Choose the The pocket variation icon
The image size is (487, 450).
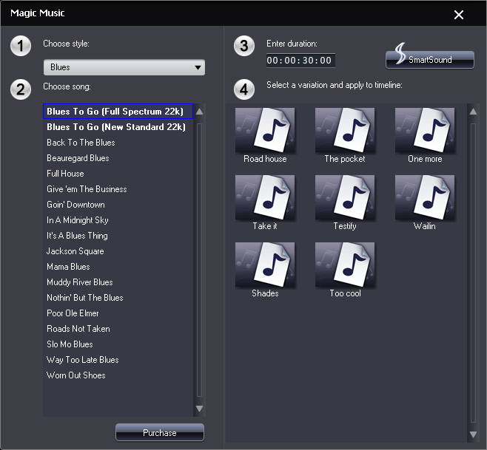coord(345,130)
